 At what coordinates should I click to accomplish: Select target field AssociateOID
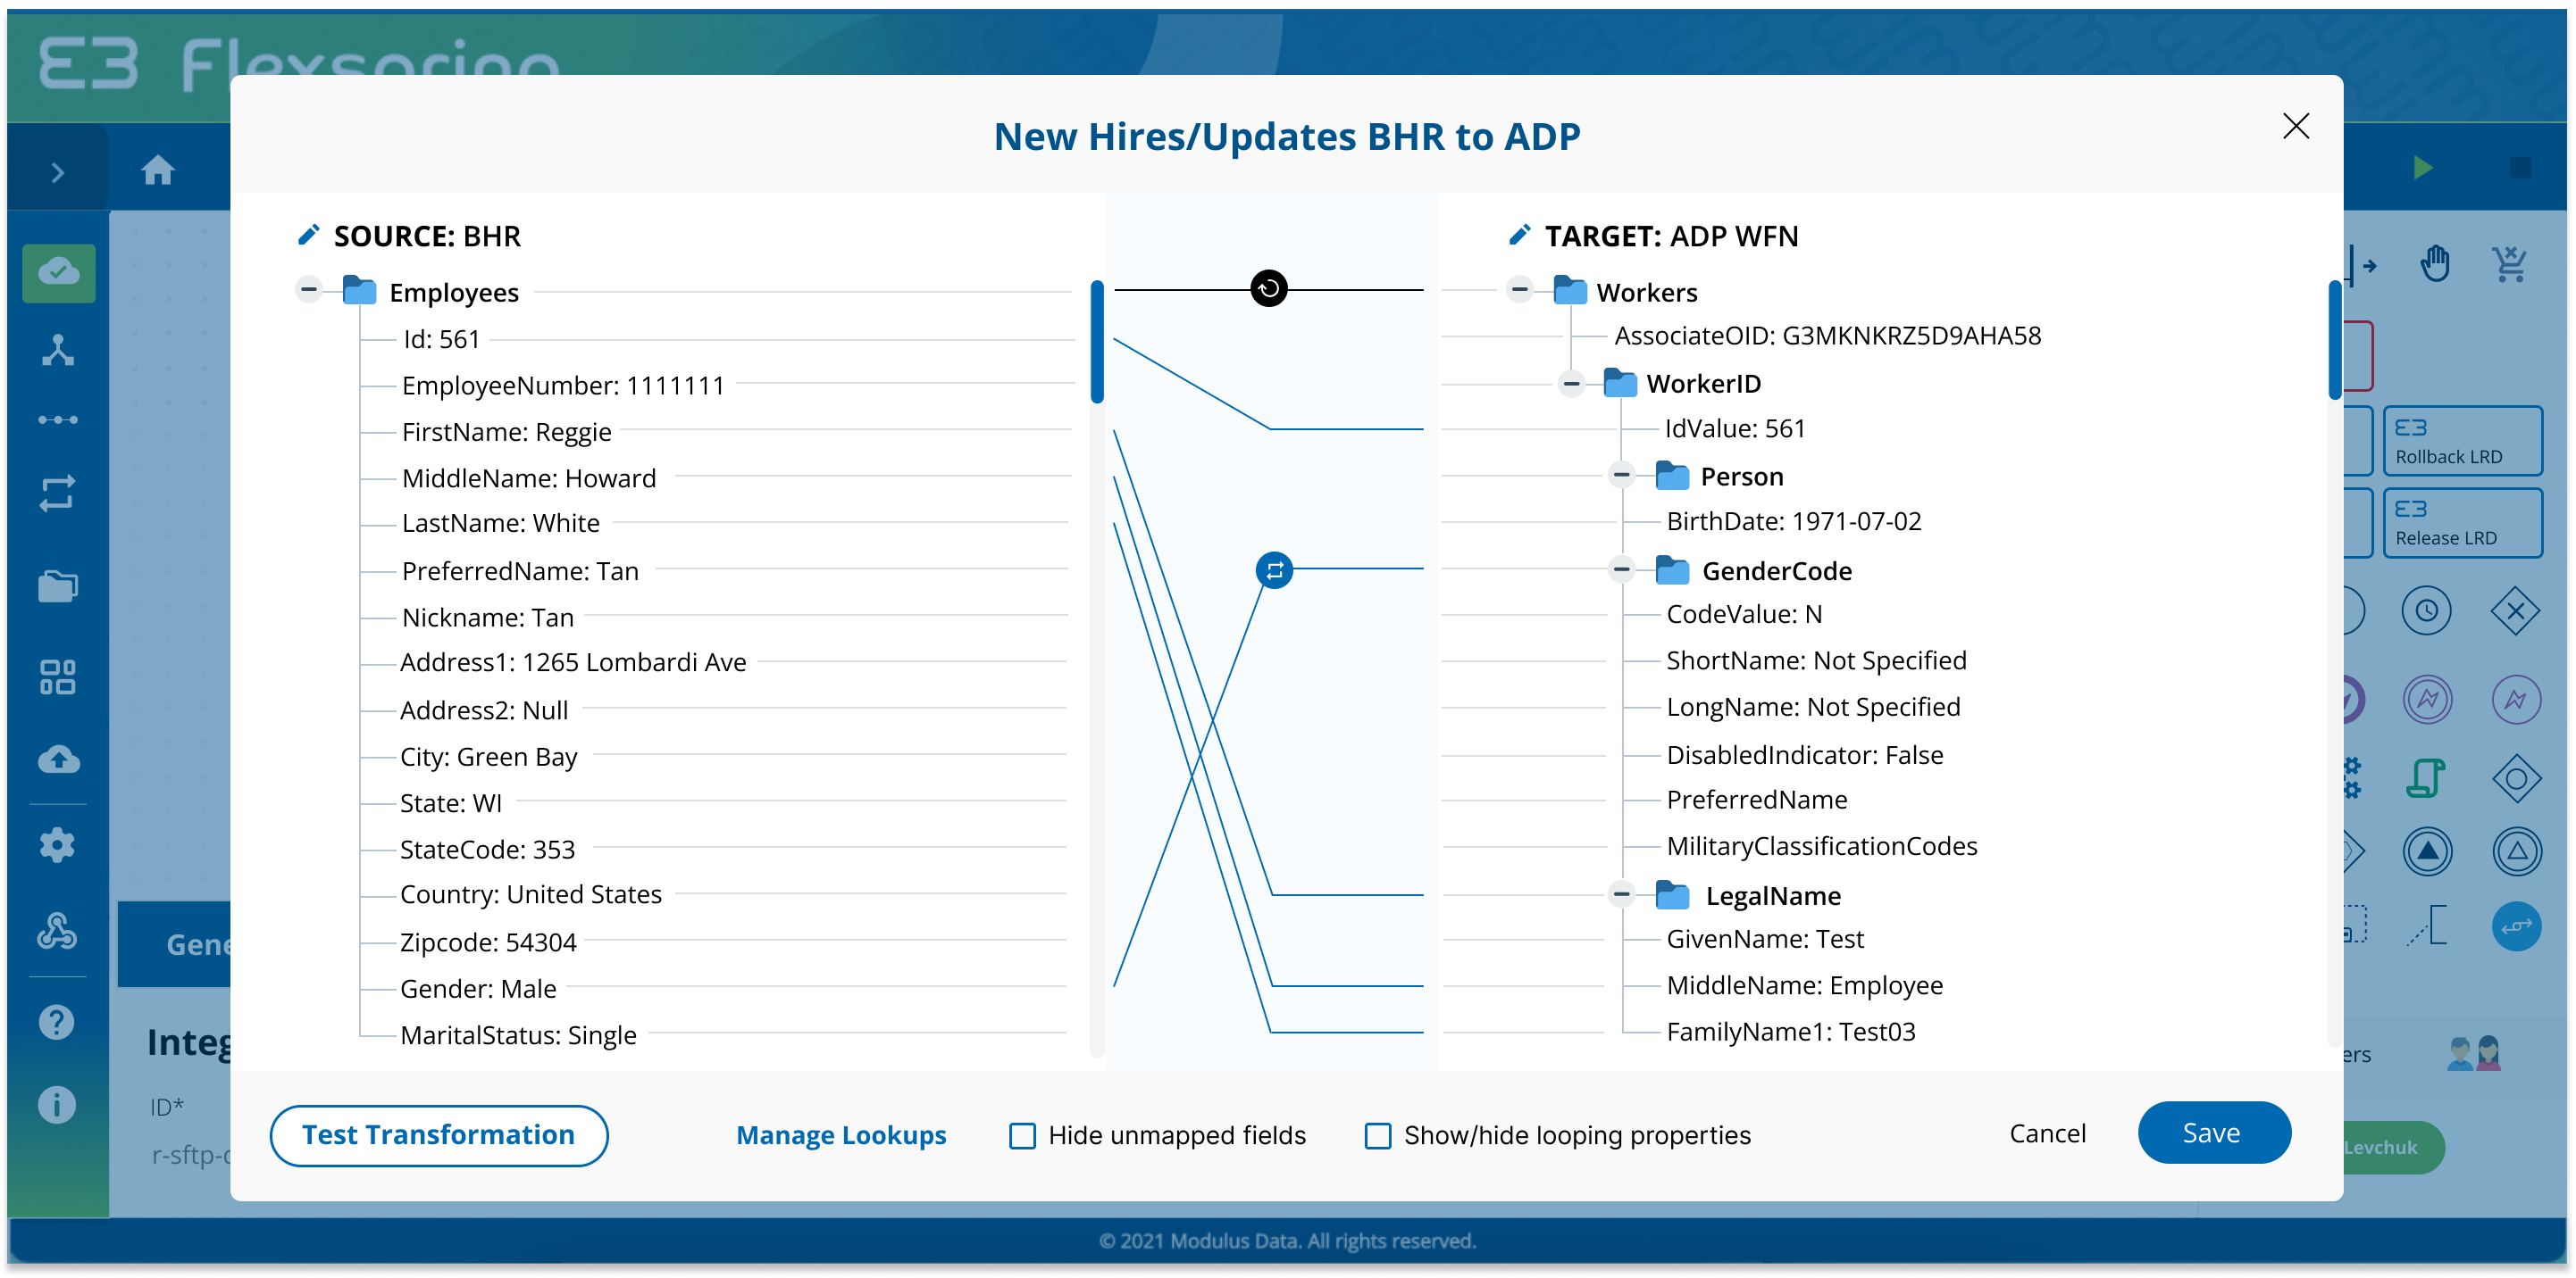point(1827,336)
